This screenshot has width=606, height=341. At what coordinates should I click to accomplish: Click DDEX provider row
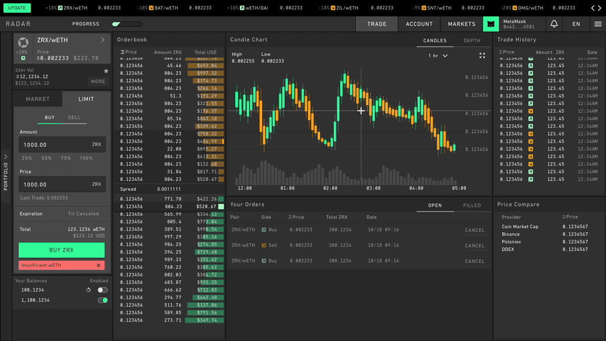(x=546, y=250)
